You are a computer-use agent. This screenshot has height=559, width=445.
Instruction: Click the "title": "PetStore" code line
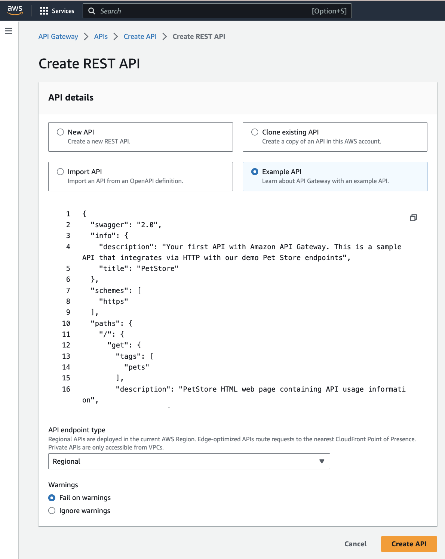139,268
